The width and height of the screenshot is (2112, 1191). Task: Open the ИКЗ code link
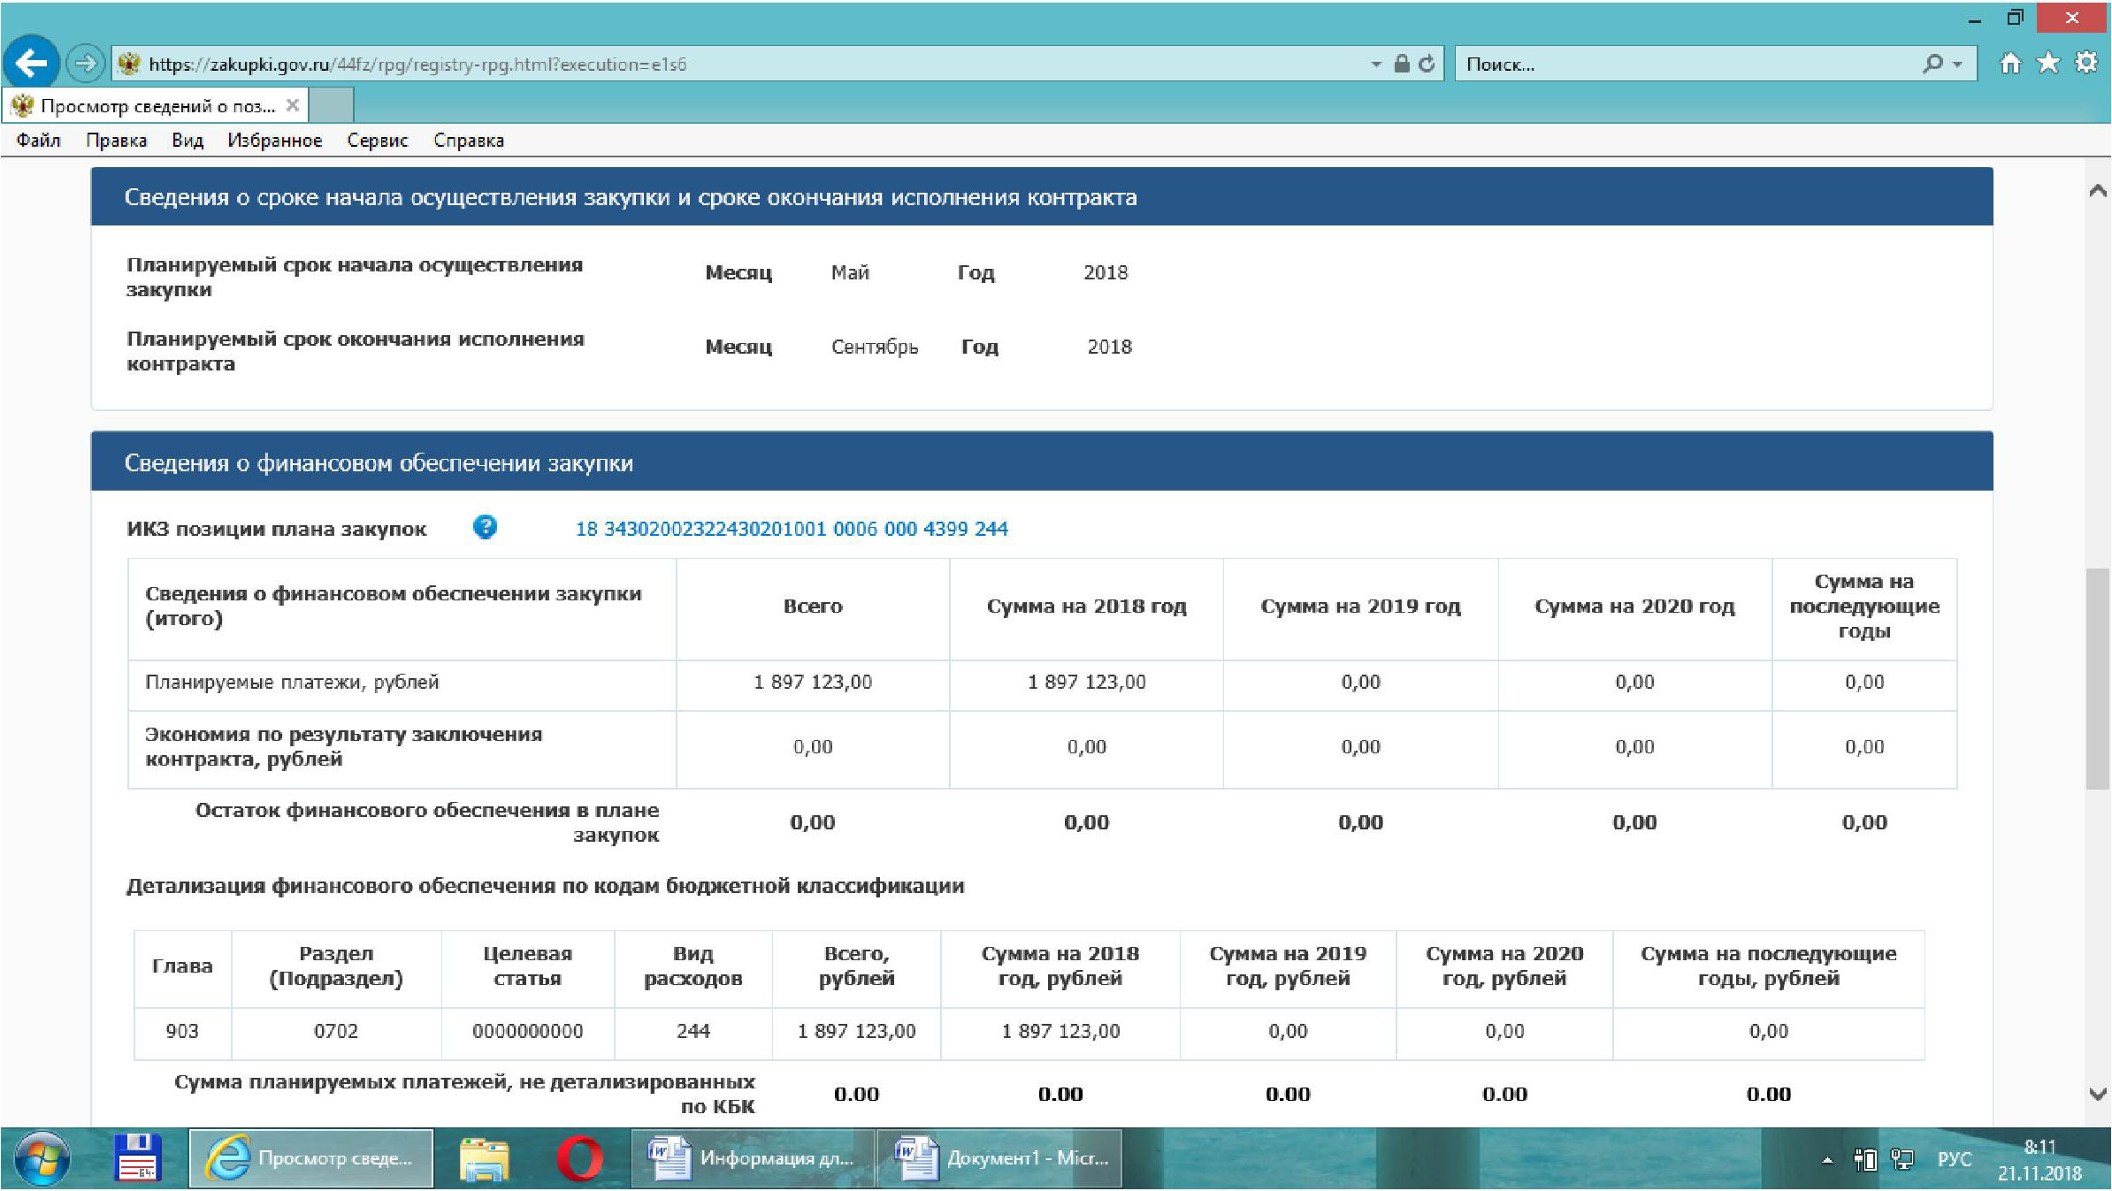click(792, 529)
